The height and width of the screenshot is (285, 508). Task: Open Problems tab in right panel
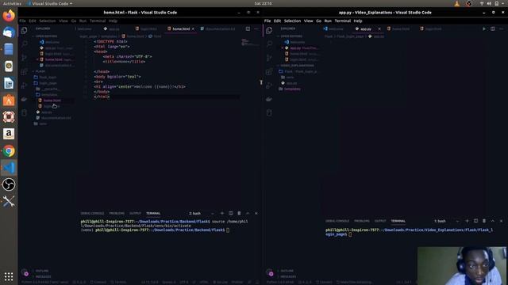pos(362,221)
